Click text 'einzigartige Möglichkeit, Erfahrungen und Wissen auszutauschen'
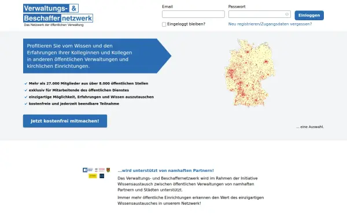The image size is (347, 217). pyautogui.click(x=91, y=97)
